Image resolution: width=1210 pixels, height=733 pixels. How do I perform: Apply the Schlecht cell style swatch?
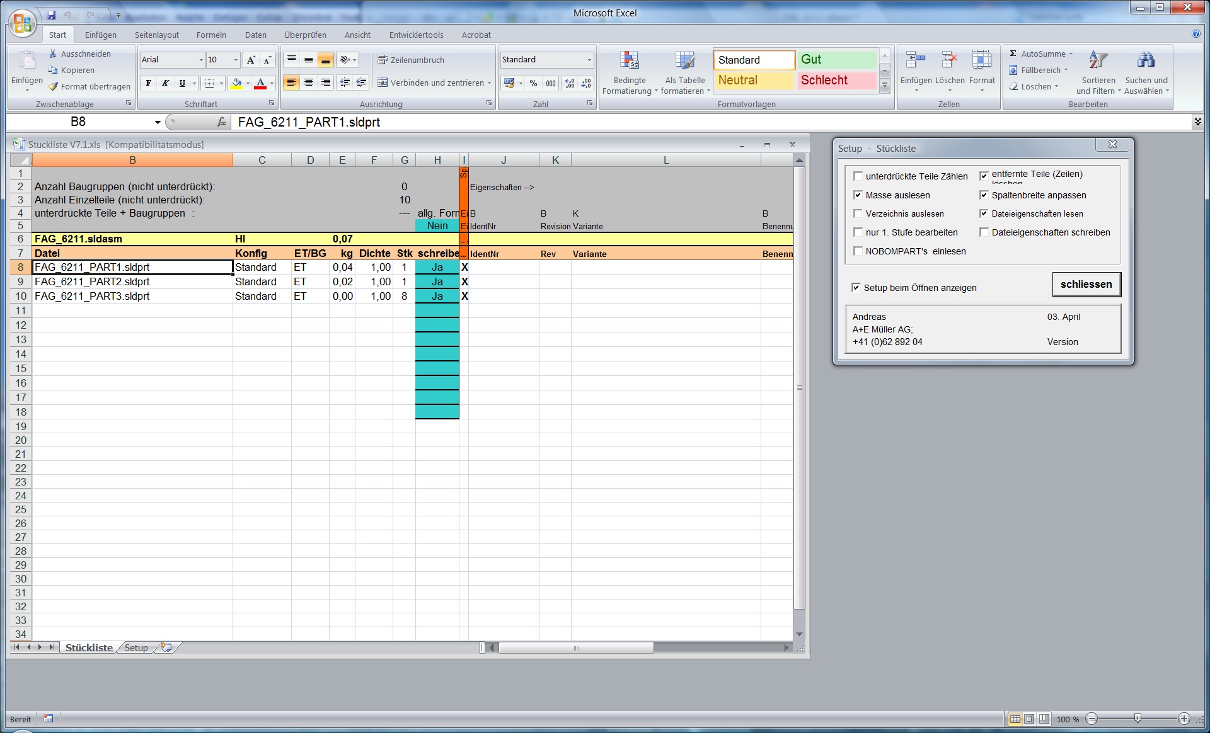tap(836, 81)
